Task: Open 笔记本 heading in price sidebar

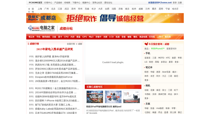Action: [x=149, y=67]
